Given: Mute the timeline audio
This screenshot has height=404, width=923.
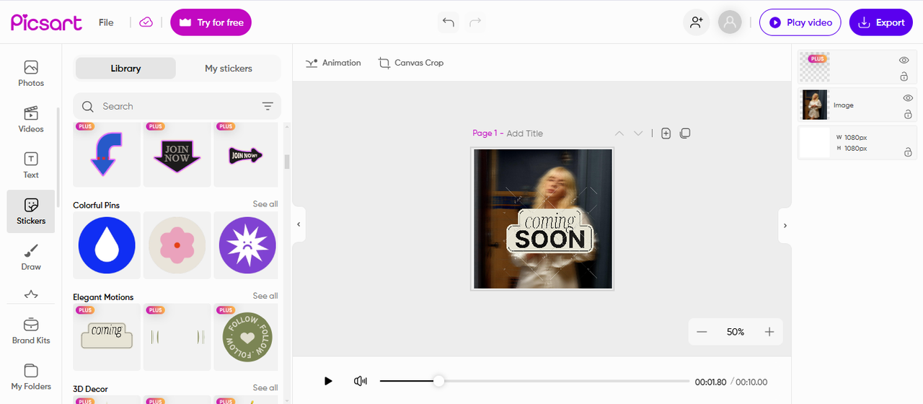Looking at the screenshot, I should pyautogui.click(x=361, y=381).
